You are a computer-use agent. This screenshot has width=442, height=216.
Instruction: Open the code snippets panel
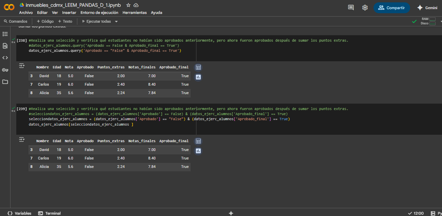[5, 58]
